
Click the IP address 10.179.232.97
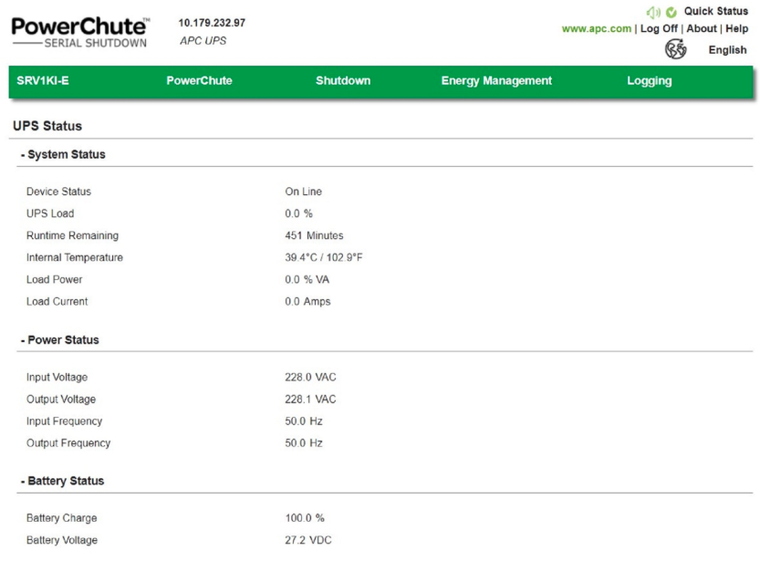(x=212, y=23)
